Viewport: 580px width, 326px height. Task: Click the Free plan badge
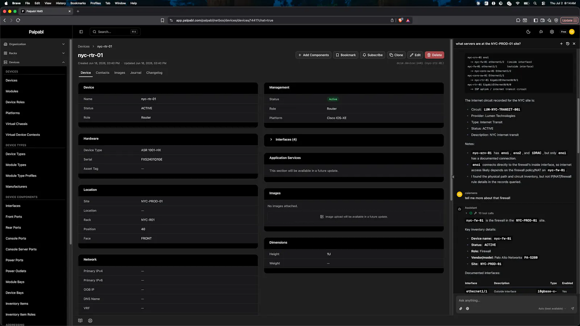point(564,32)
